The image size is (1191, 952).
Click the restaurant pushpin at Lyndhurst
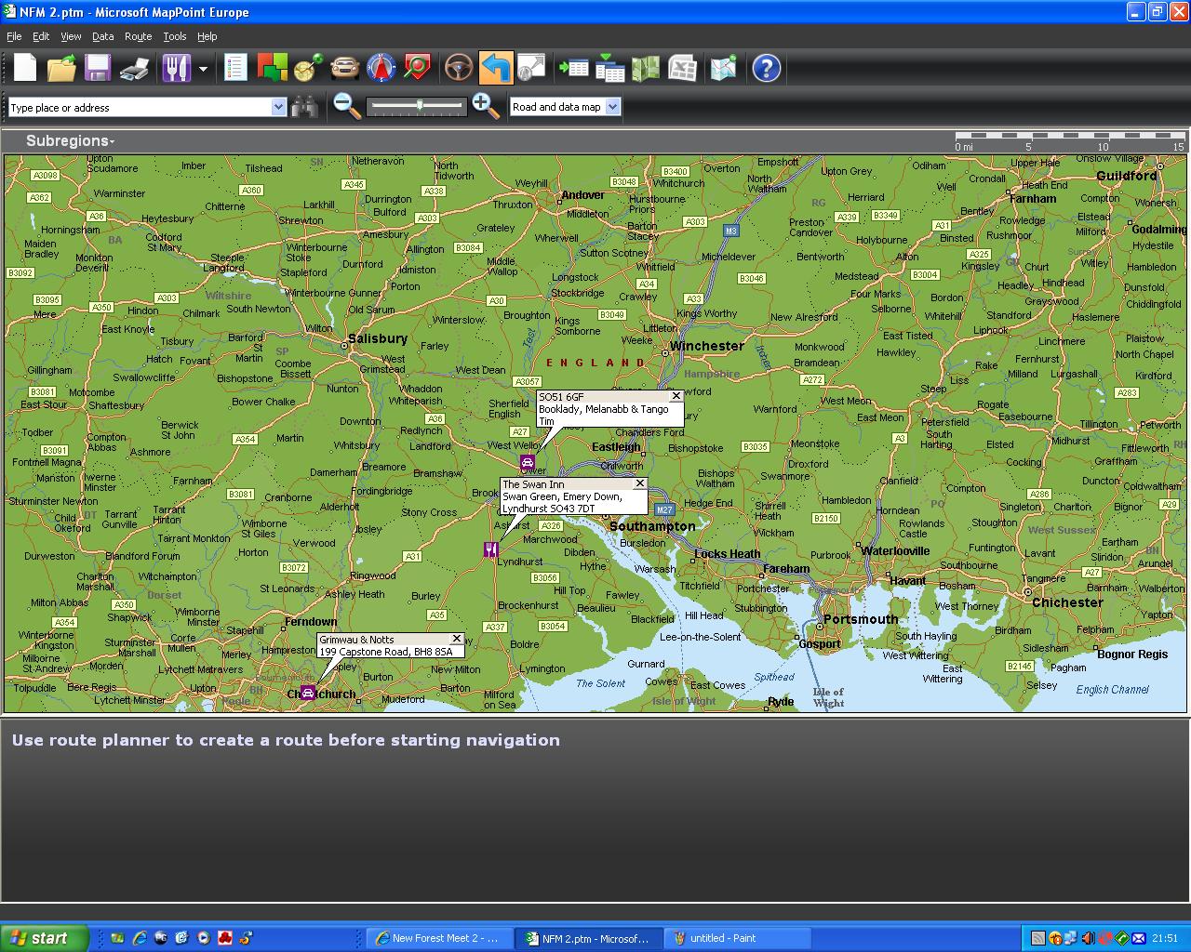pyautogui.click(x=491, y=549)
